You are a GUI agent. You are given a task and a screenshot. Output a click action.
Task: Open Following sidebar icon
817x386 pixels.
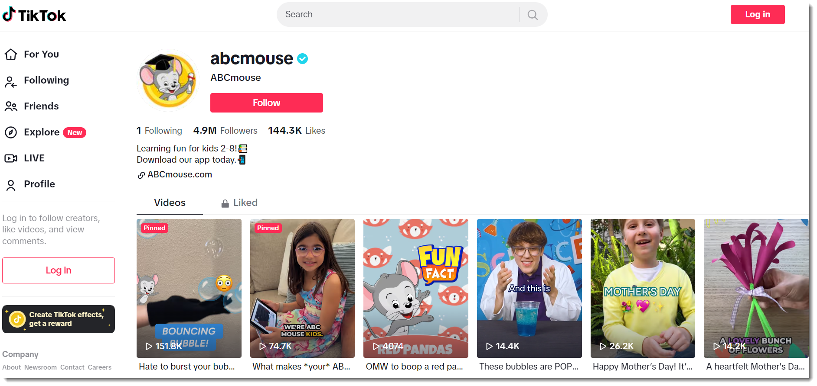pos(11,81)
